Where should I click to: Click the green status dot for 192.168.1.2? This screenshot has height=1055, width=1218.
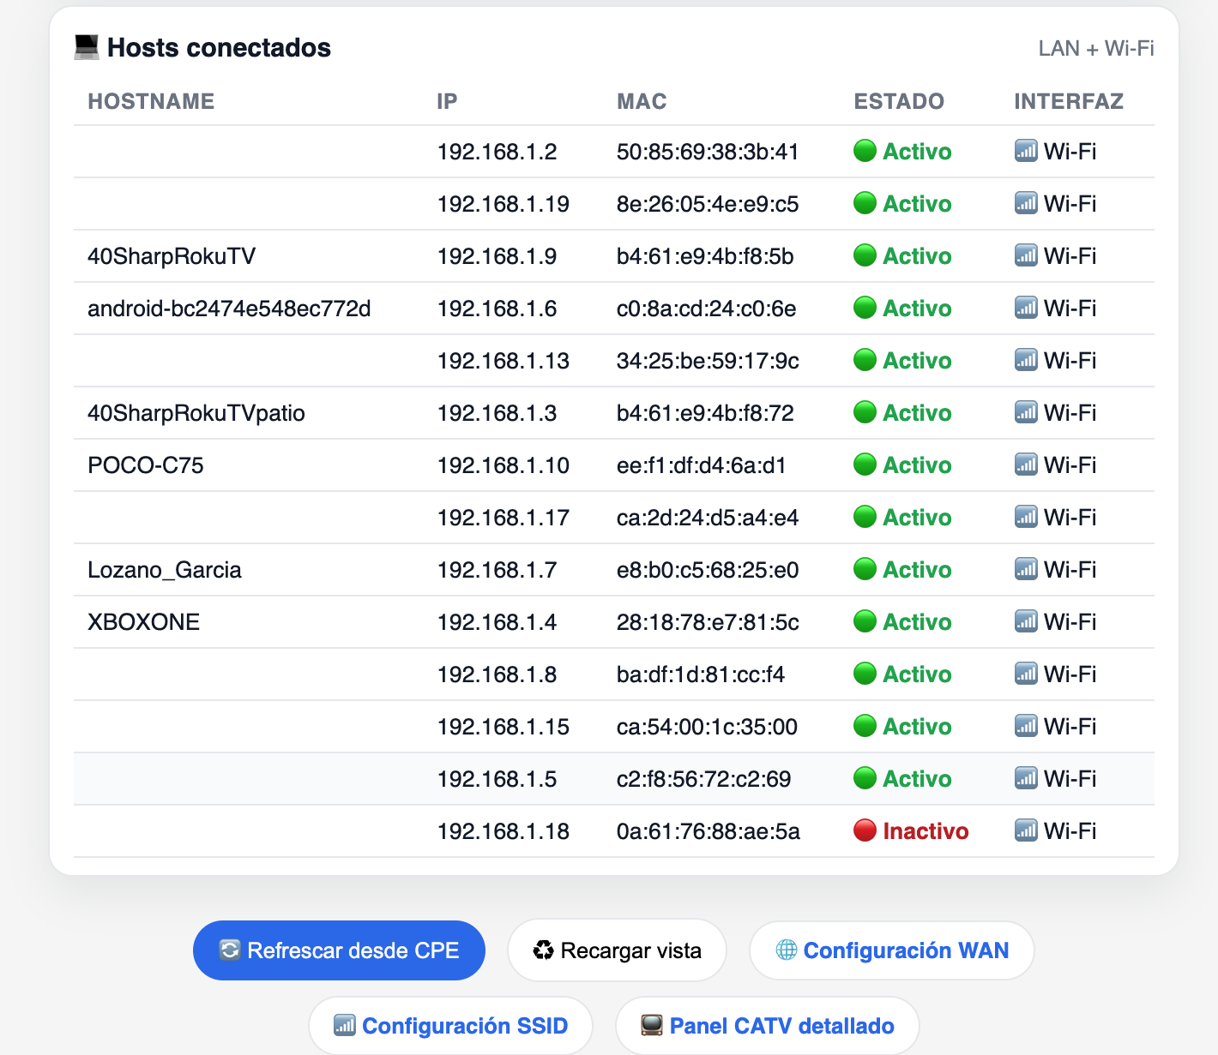[x=865, y=151]
